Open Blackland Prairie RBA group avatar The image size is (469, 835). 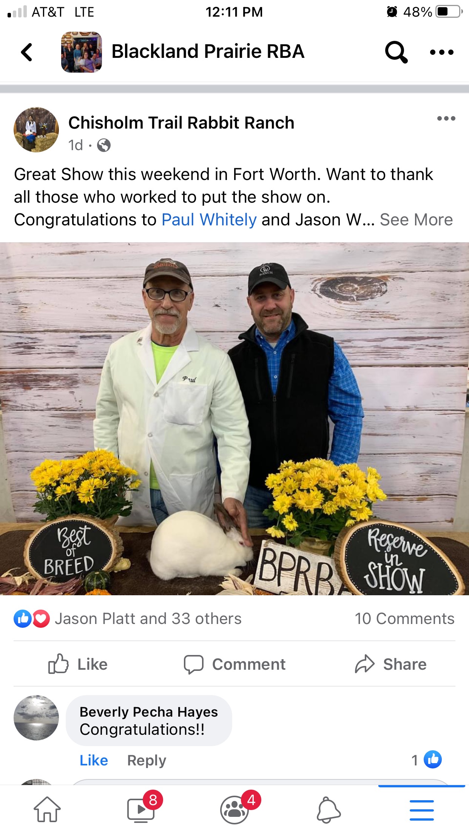pos(82,52)
